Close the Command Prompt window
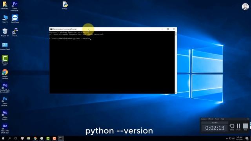251x141 pixels. click(174, 29)
